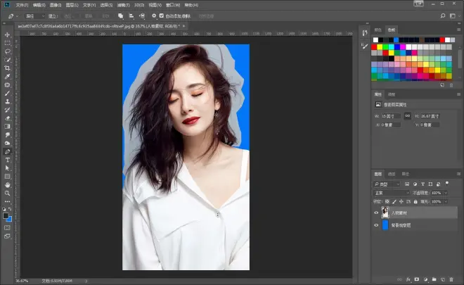Select the Horizontal Type tool
The height and width of the screenshot is (285, 464).
[7, 160]
